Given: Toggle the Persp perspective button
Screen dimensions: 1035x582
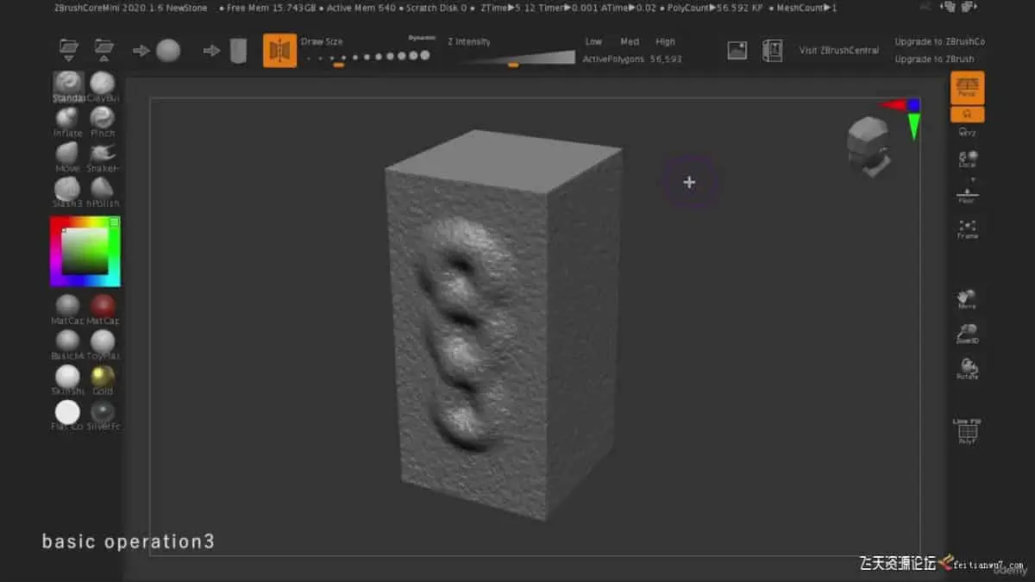Looking at the screenshot, I should tap(968, 87).
